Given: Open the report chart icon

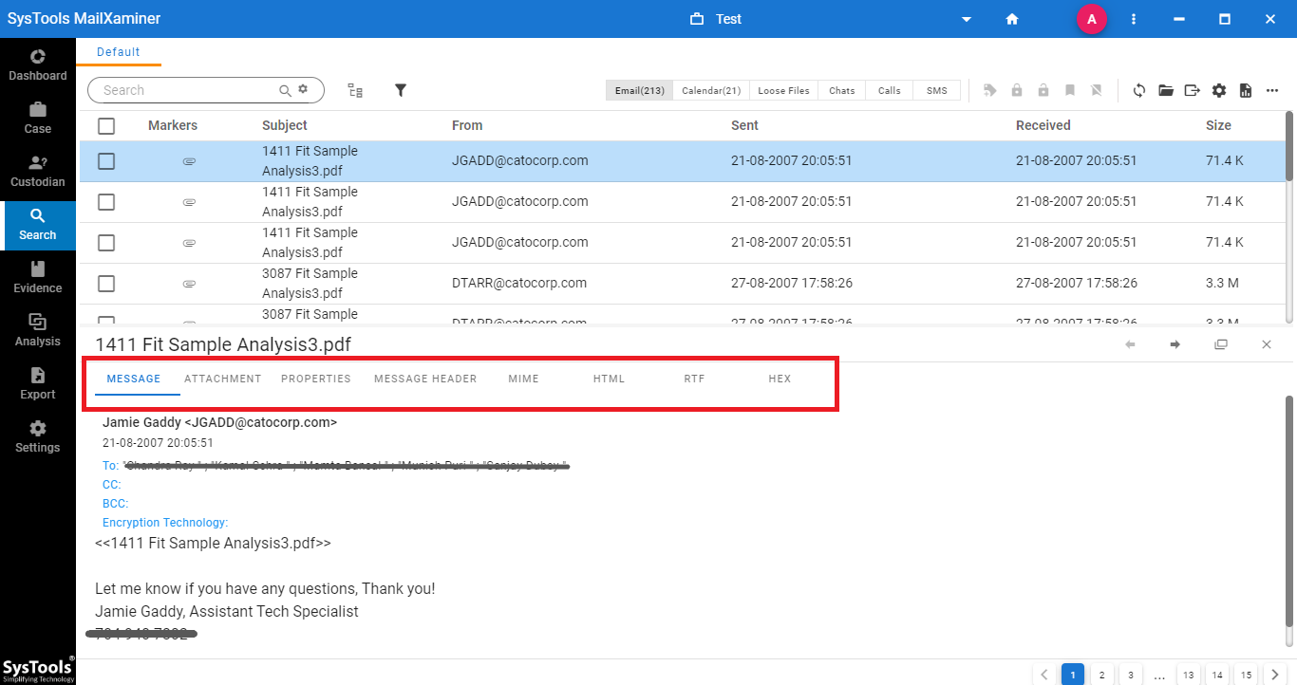Looking at the screenshot, I should (x=1246, y=90).
